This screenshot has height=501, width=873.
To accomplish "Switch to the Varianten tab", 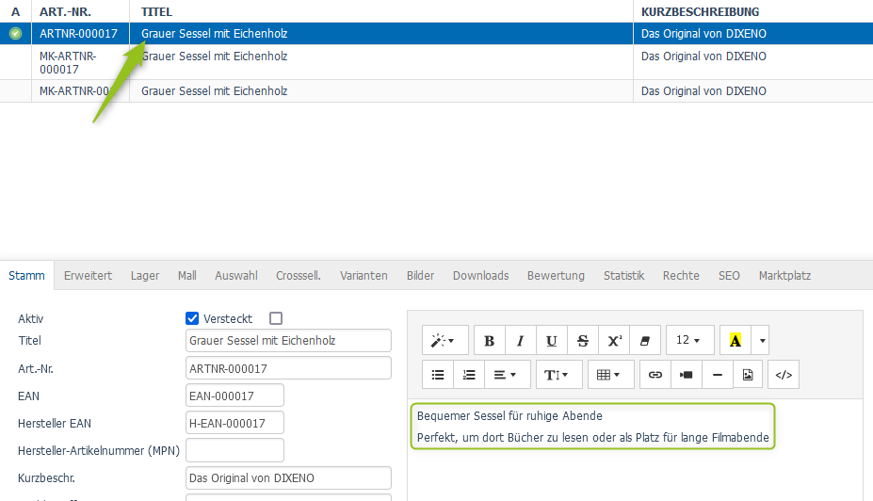I will [364, 276].
